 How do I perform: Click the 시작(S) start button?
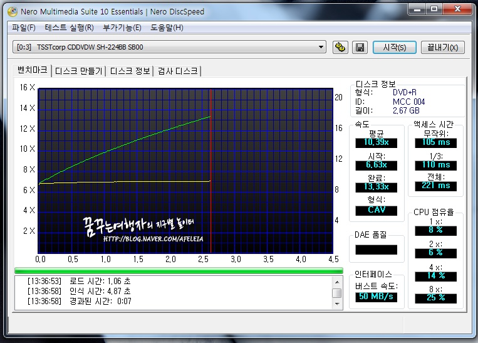point(395,47)
